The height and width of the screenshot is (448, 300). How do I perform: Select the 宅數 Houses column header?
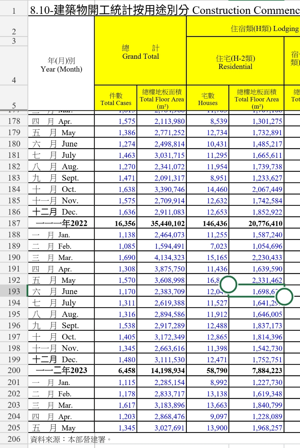208,98
